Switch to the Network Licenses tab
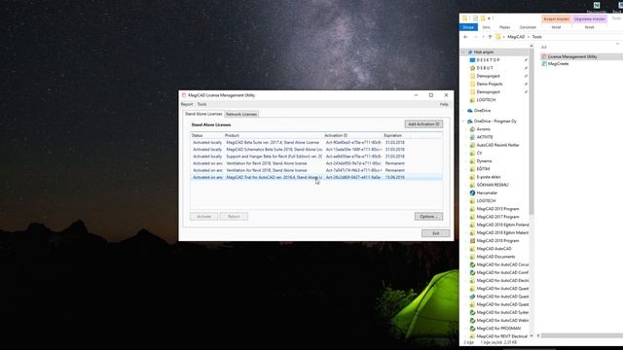 click(x=241, y=115)
